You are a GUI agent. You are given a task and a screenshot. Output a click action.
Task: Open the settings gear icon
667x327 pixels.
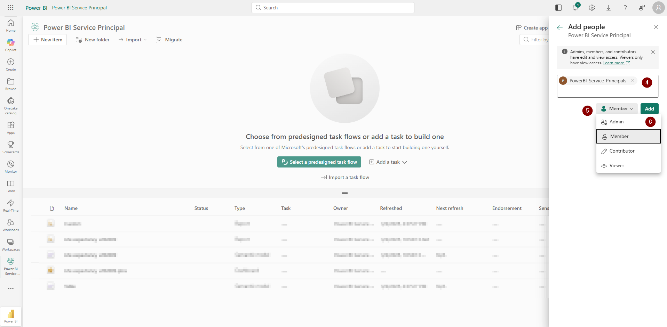(x=592, y=8)
